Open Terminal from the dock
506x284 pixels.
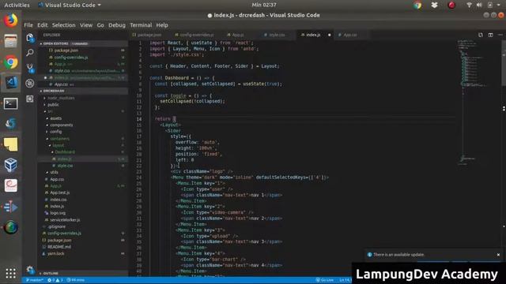10,103
